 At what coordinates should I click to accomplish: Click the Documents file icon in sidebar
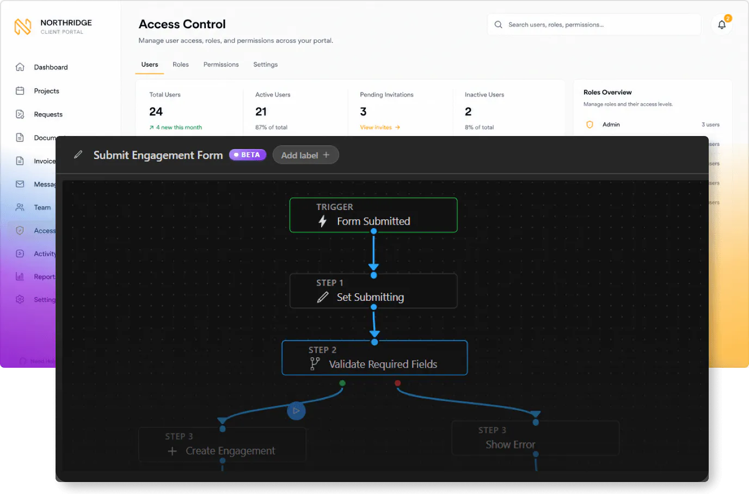[x=20, y=138]
